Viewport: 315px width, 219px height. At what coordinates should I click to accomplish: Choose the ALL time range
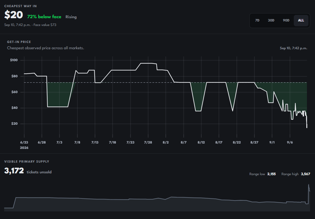tap(301, 20)
